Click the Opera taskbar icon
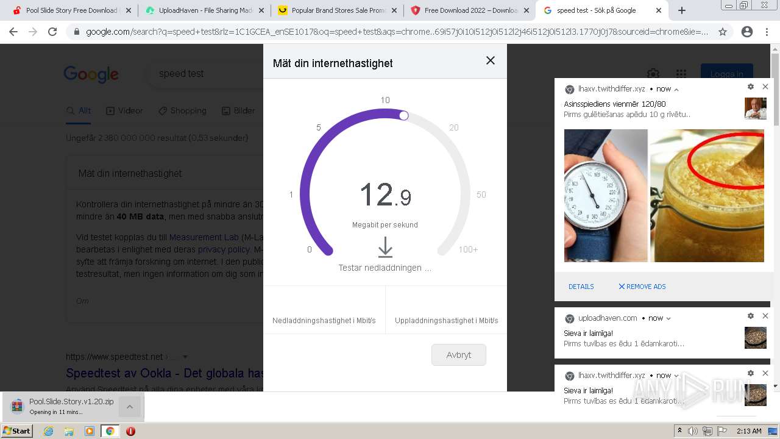 (x=130, y=431)
